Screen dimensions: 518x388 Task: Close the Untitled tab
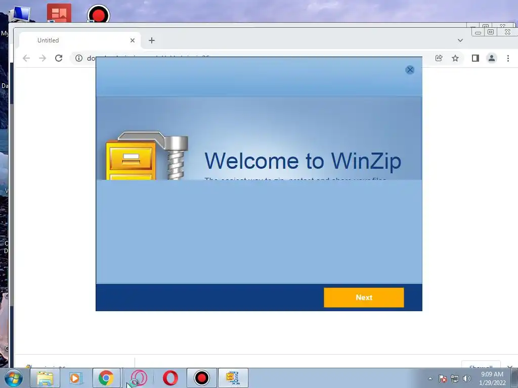(x=133, y=40)
